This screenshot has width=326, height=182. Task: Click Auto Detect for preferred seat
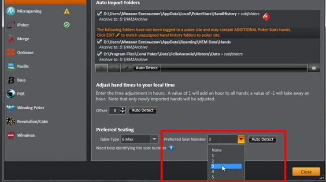[x=263, y=139]
